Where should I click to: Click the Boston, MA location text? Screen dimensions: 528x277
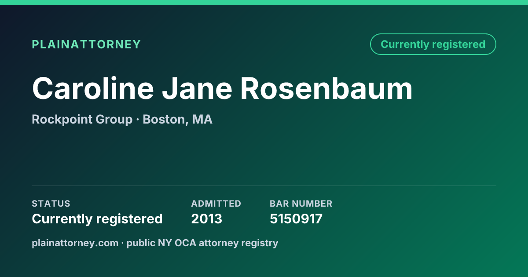click(178, 120)
